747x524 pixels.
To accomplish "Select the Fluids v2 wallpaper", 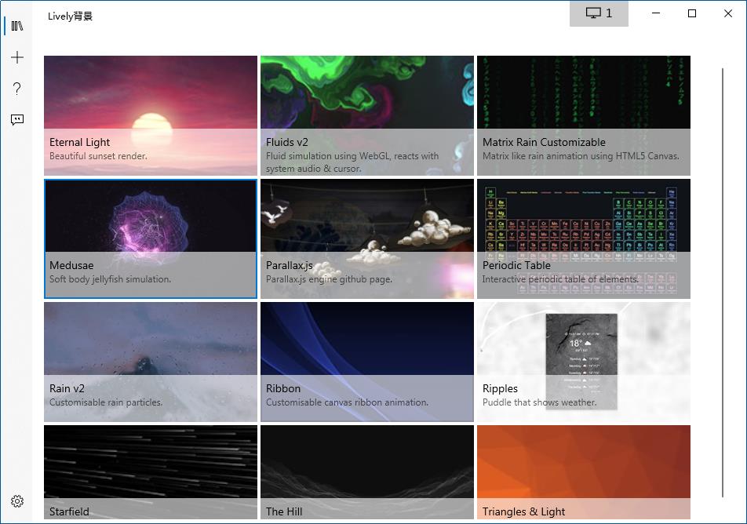I will [x=367, y=116].
